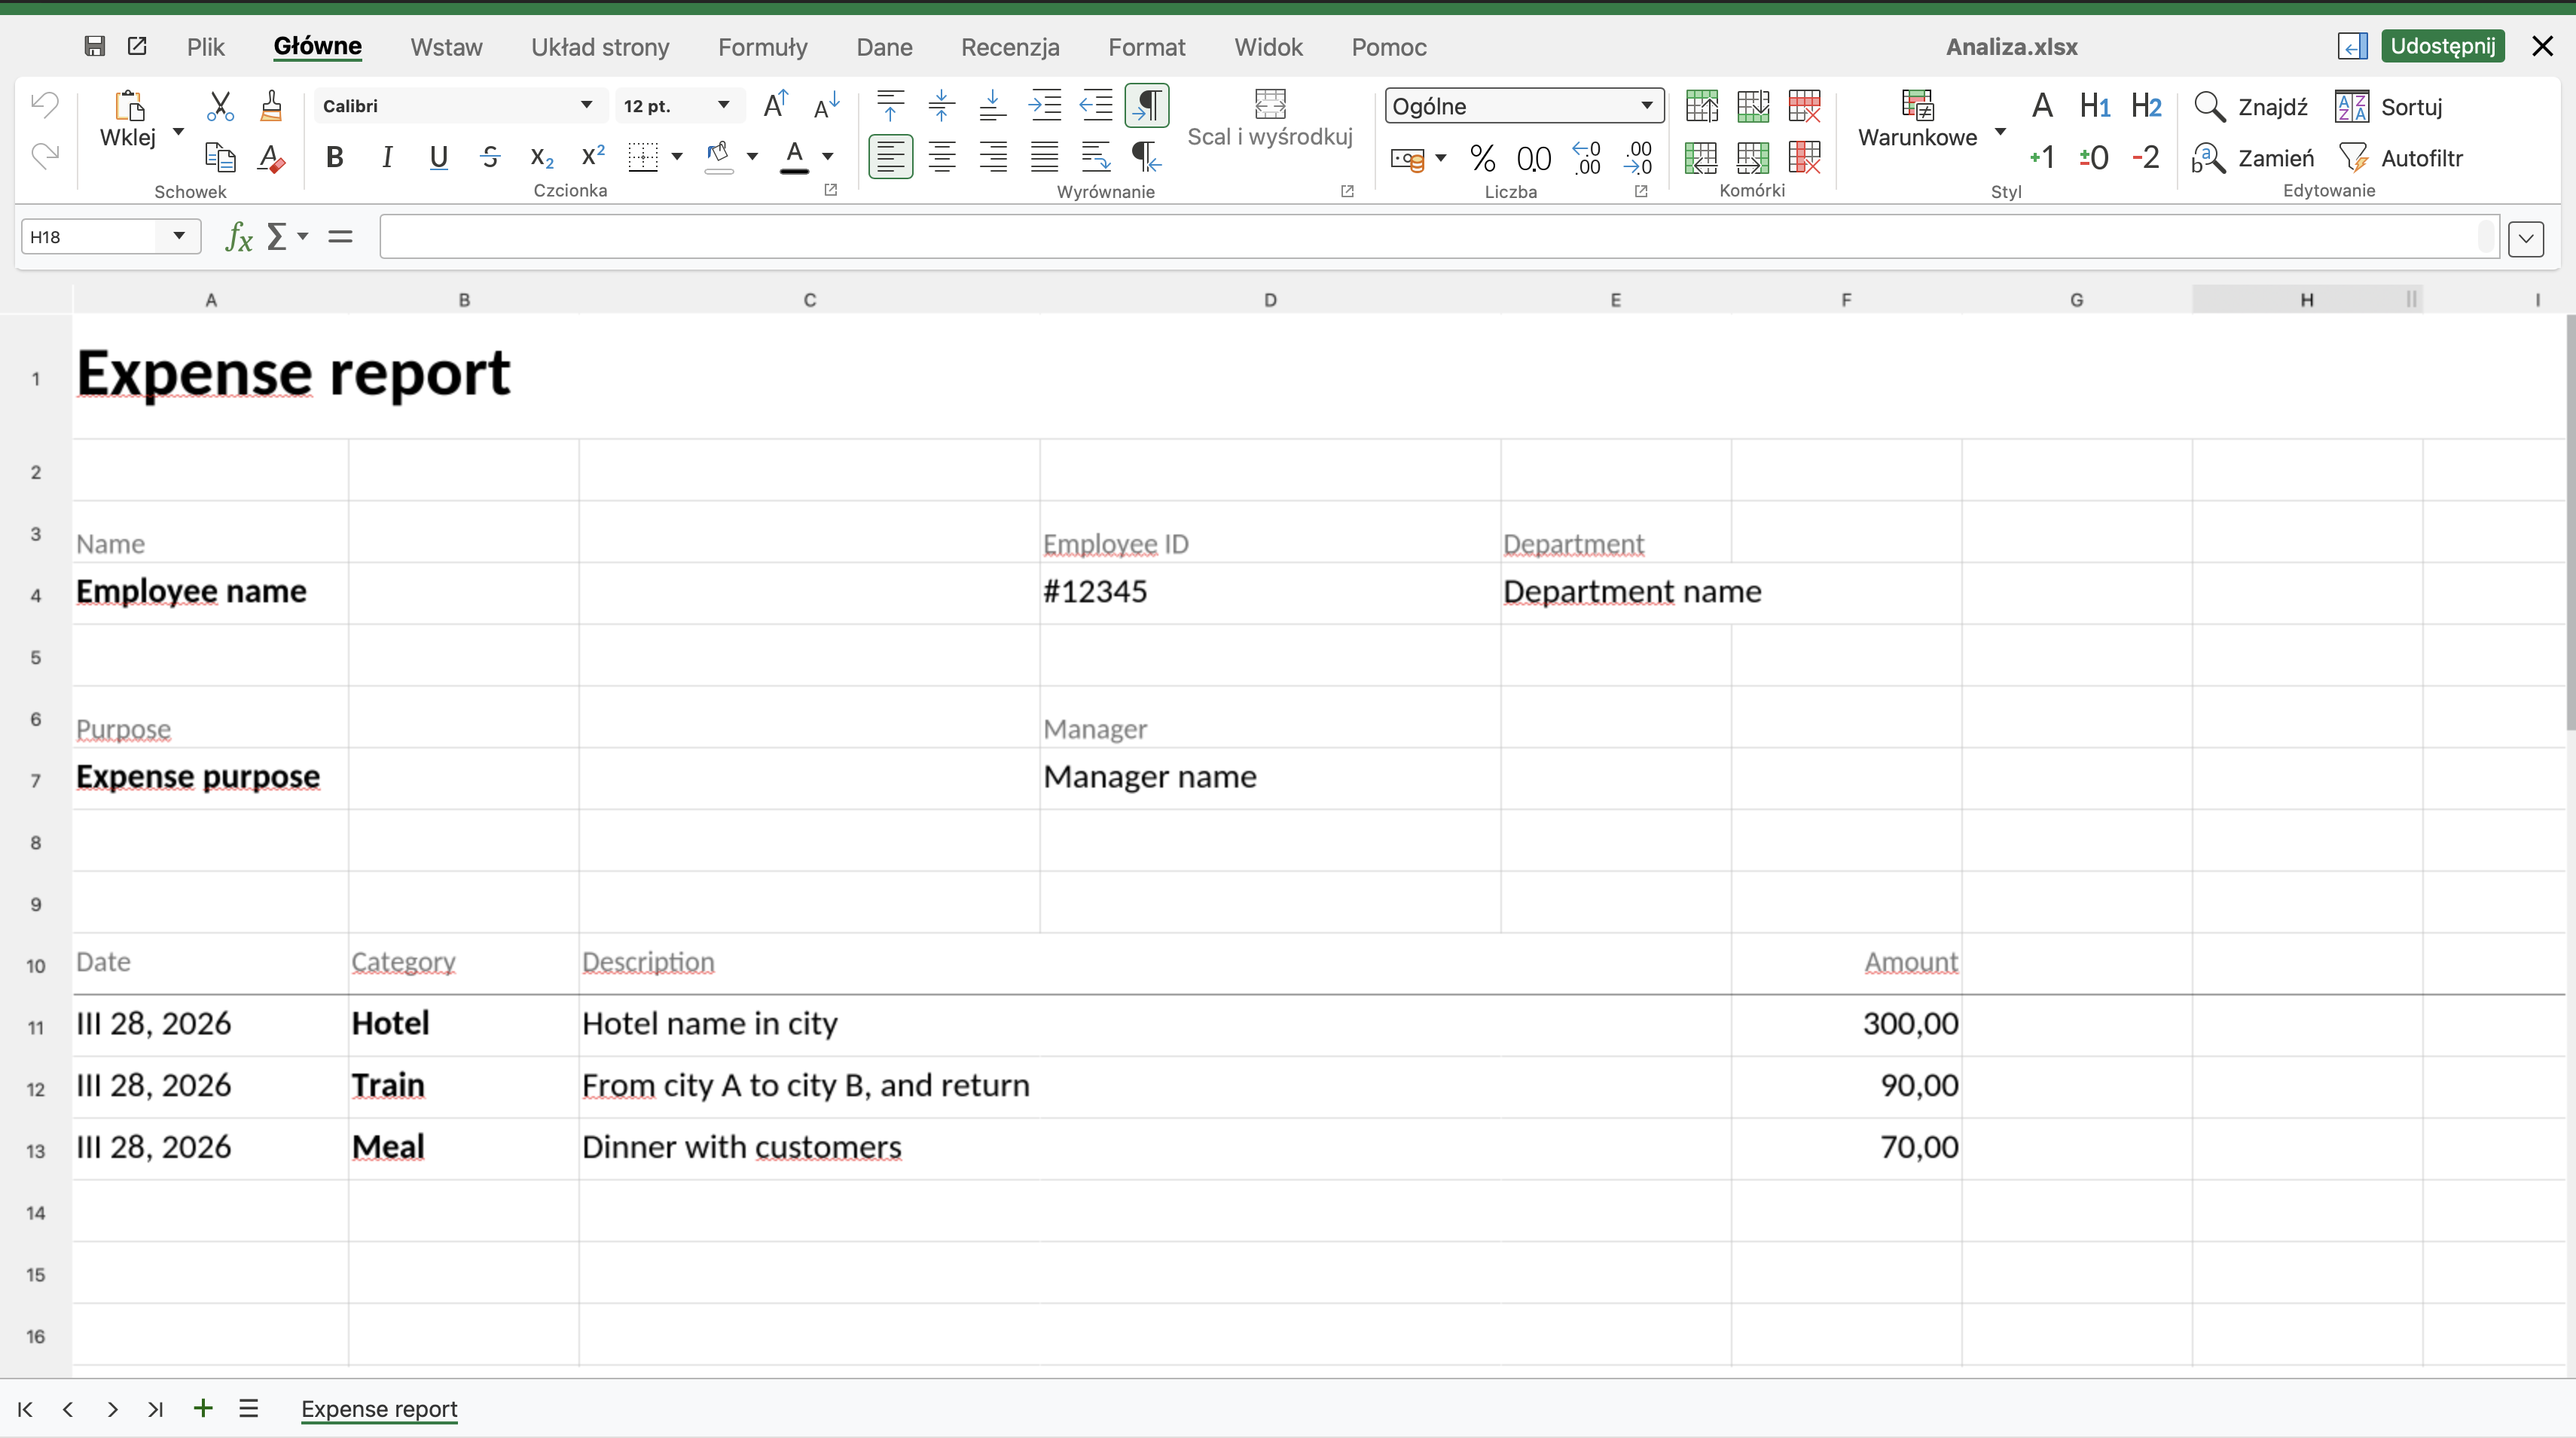
Task: Click the Find magnifier icon
Action: 2209,106
